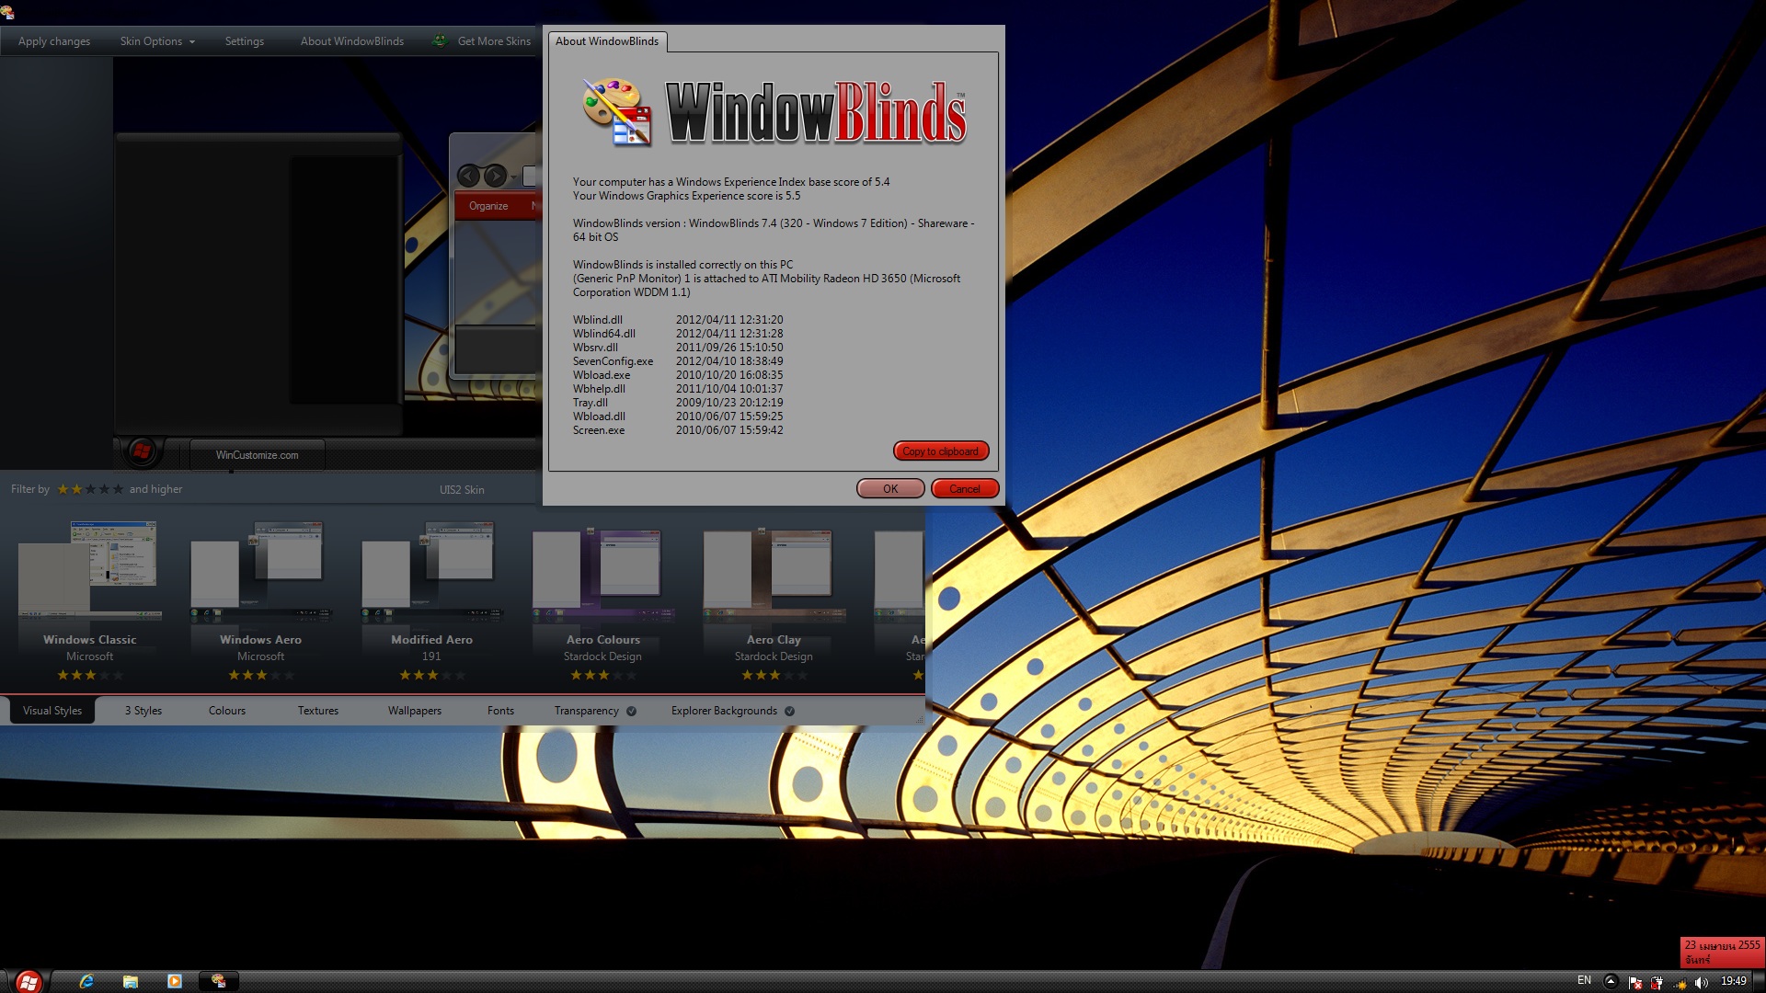Click the Get More Skins globe icon
Viewport: 1766px width, 993px height.
(441, 40)
